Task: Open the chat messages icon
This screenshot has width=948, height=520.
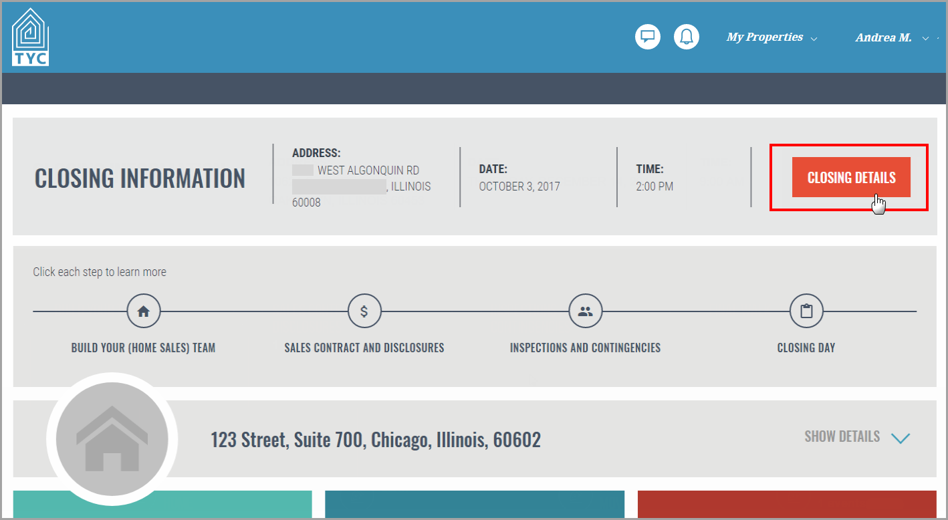Action: click(x=647, y=37)
